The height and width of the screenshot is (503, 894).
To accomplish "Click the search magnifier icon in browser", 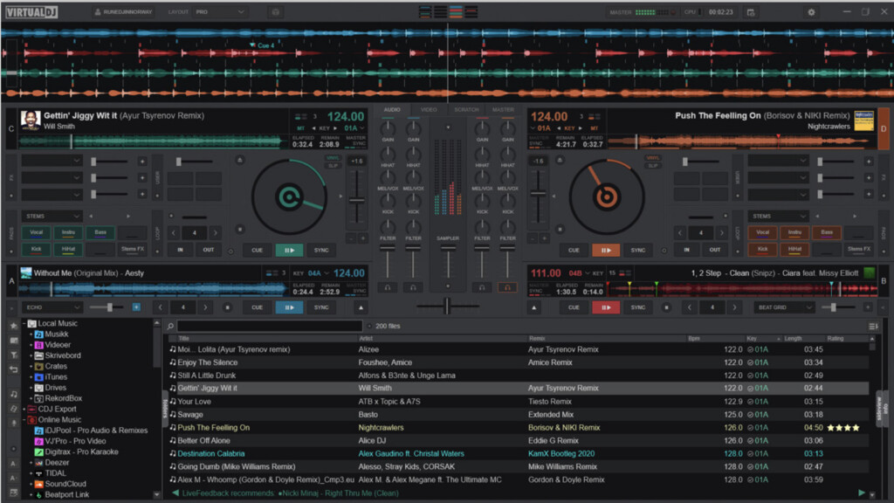I will [x=170, y=327].
